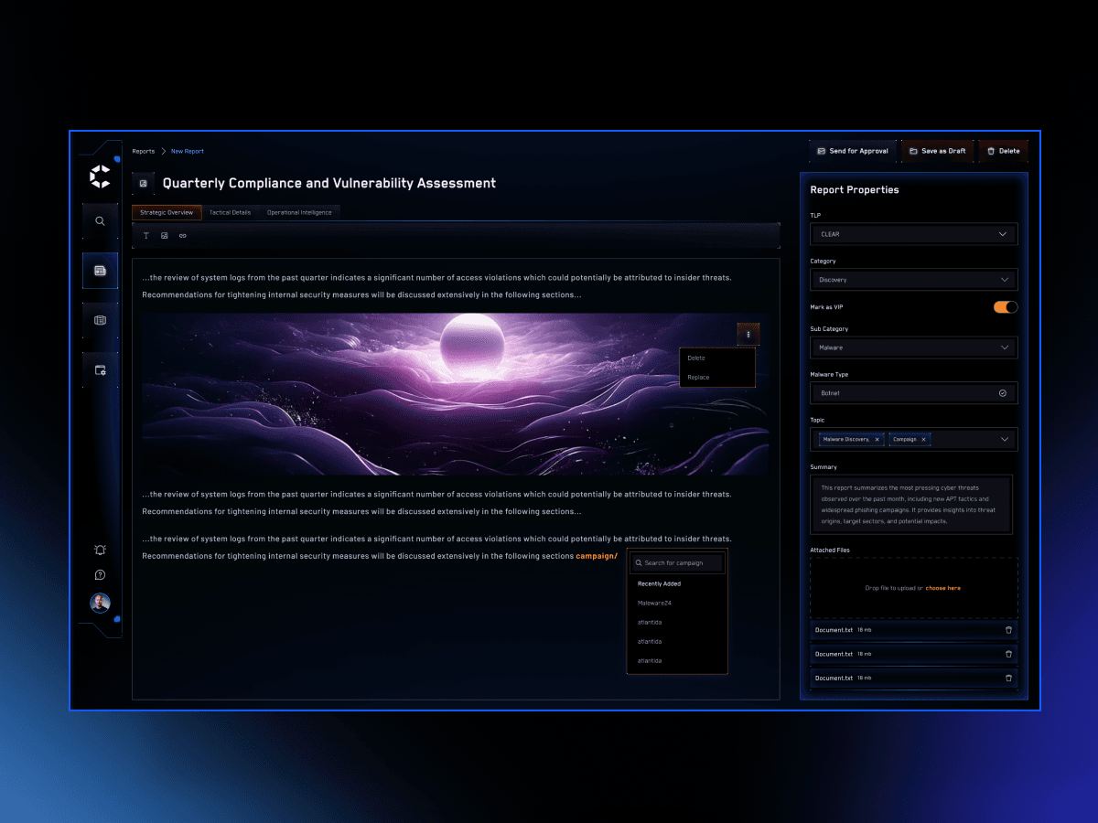Viewport: 1098px width, 823px height.
Task: Click the check icon in the Malware Type field
Action: coord(1003,393)
